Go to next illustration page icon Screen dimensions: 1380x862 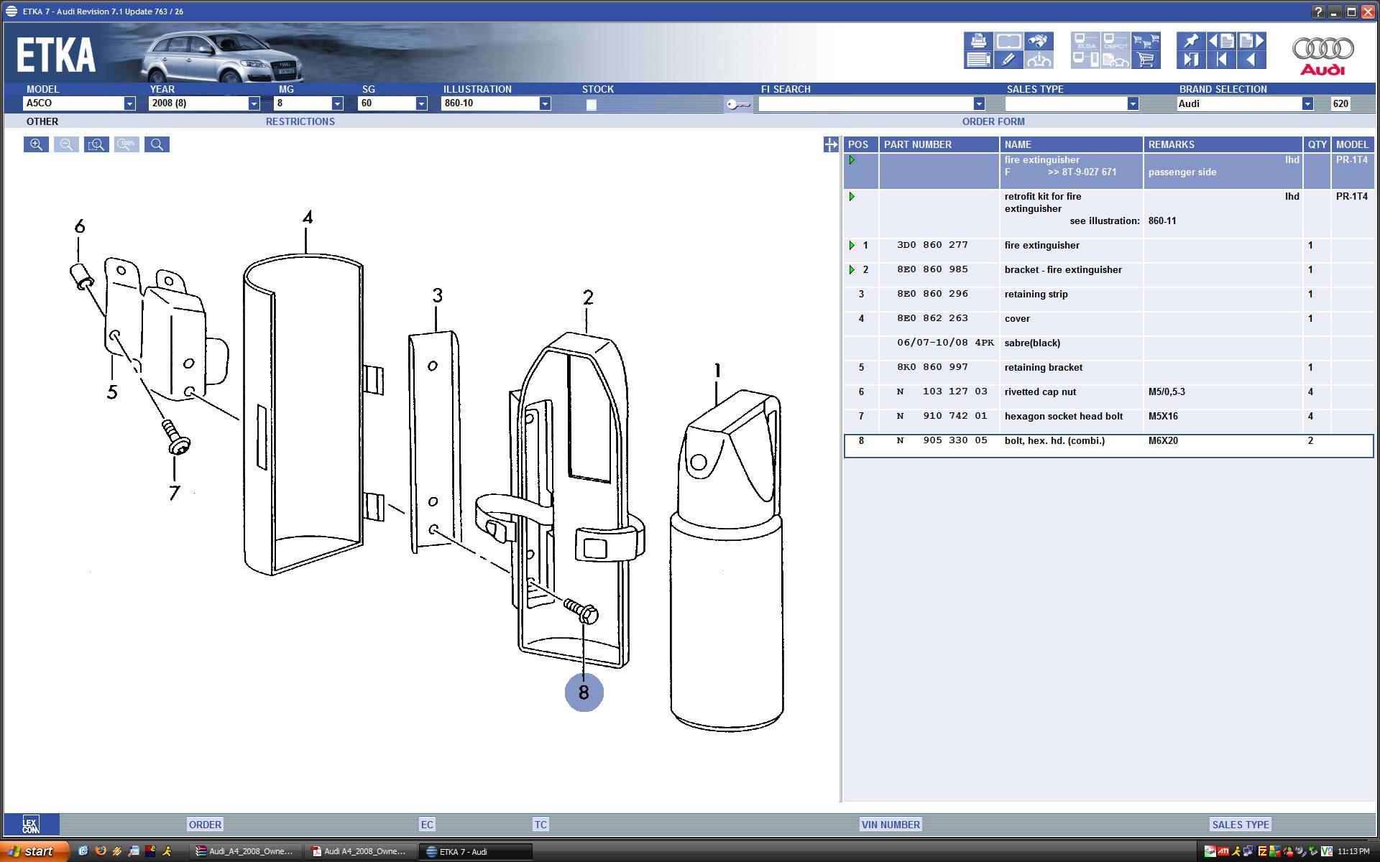(x=1251, y=41)
